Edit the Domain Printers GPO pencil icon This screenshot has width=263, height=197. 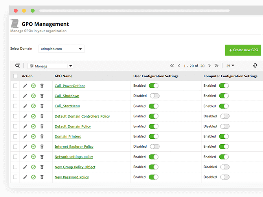tap(25, 136)
